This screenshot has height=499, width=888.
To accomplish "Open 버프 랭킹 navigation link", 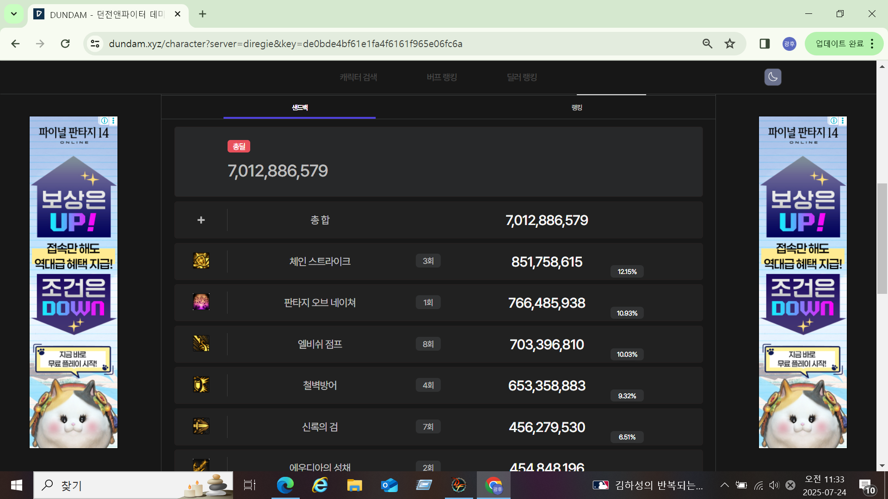I will 442,77.
